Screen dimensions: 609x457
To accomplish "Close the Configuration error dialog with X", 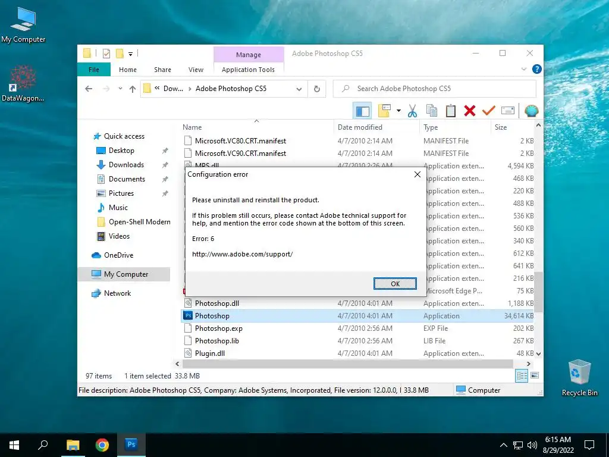I will (417, 174).
